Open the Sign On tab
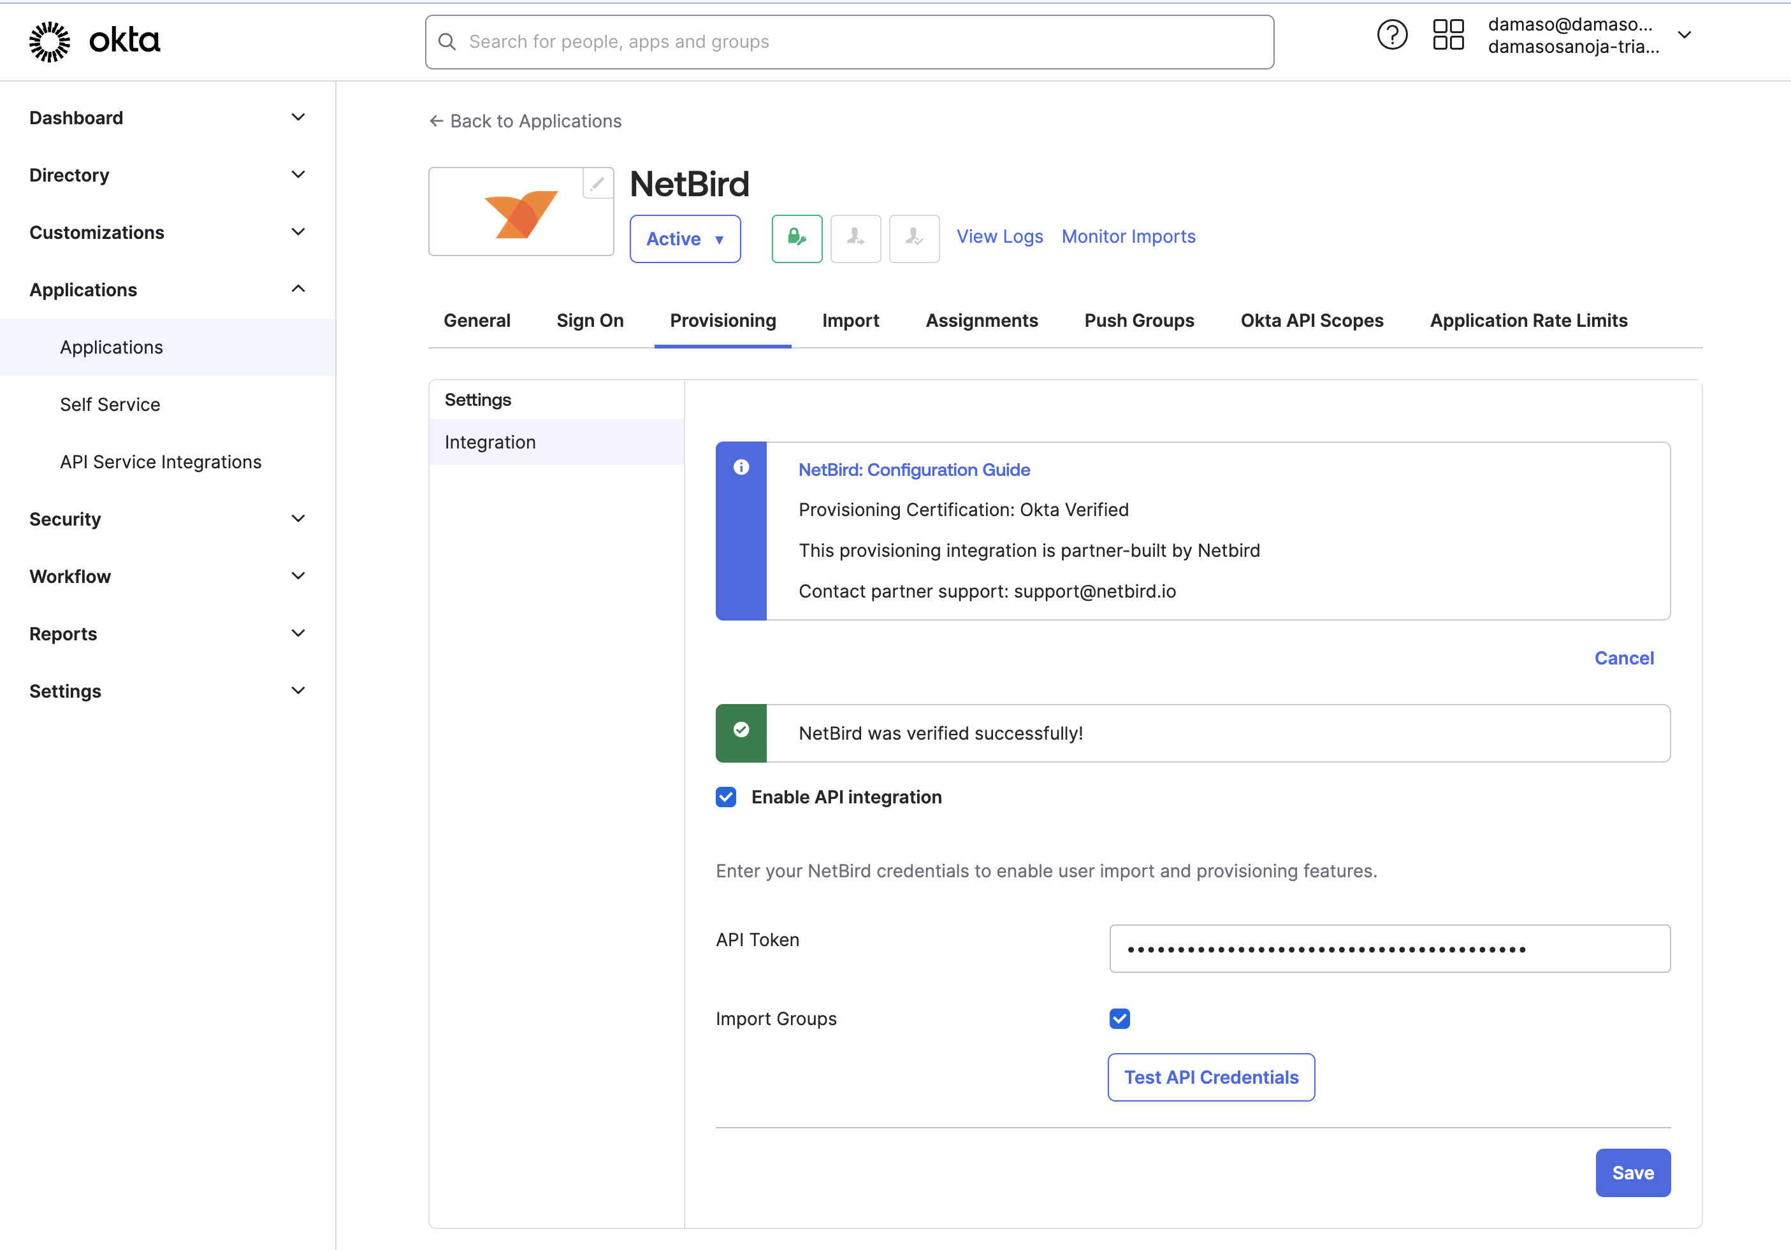Image resolution: width=1791 pixels, height=1250 pixels. tap(589, 320)
